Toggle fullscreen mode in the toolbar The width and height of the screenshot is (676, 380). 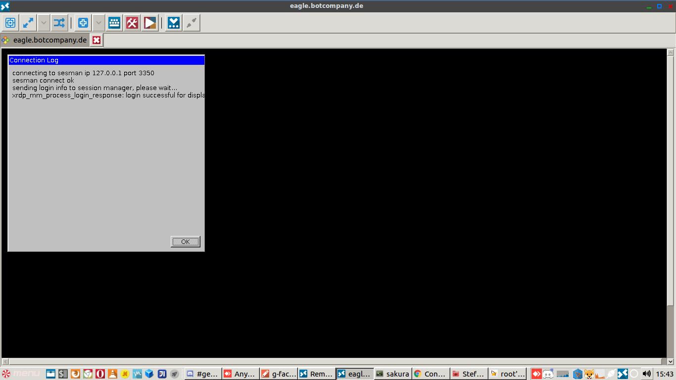coord(28,23)
